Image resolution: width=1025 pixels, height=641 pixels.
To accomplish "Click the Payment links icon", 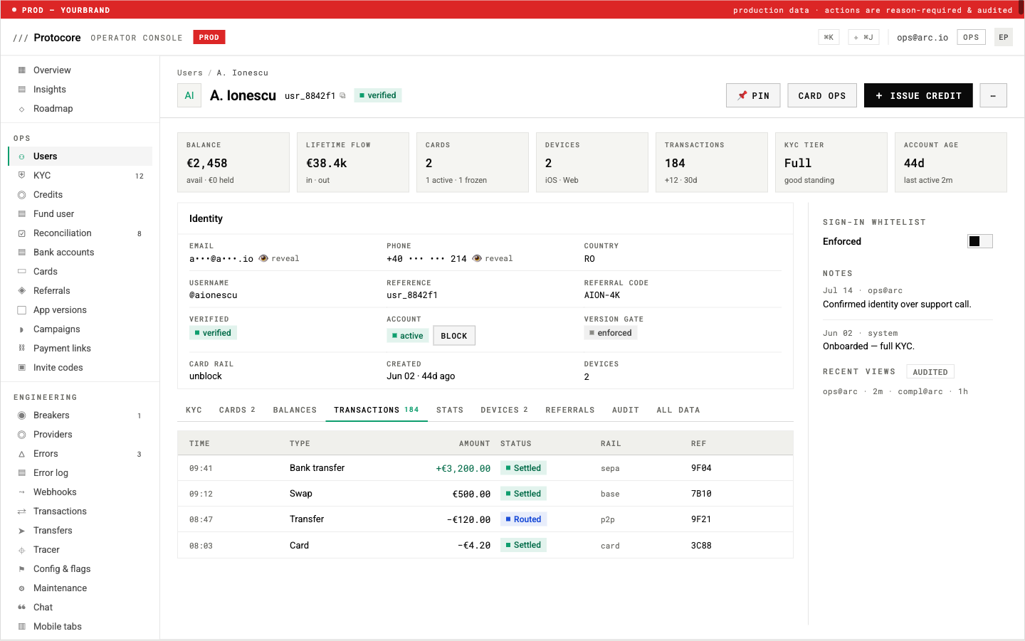I will [x=21, y=349].
